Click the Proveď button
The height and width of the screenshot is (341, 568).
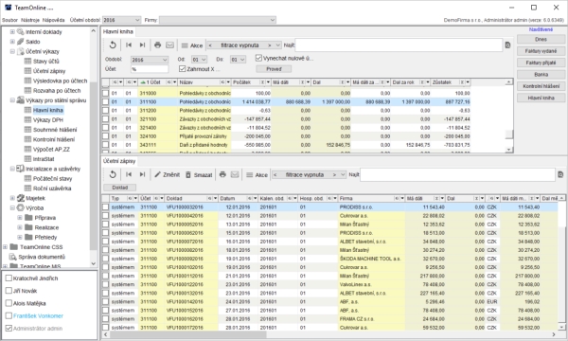tap(274, 69)
